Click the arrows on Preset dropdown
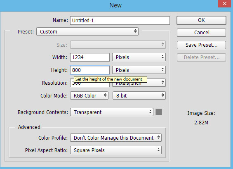 pos(135,31)
